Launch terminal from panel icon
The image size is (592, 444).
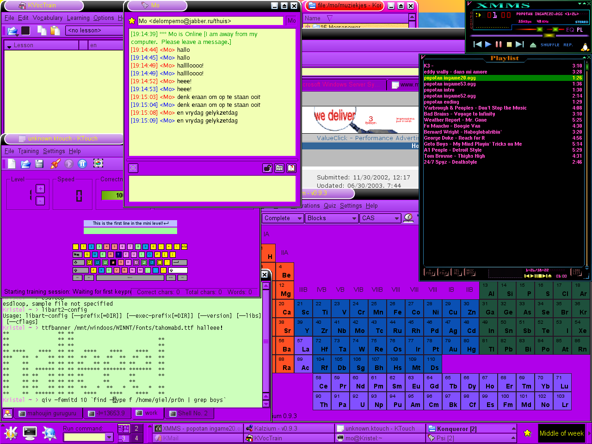(x=30, y=433)
